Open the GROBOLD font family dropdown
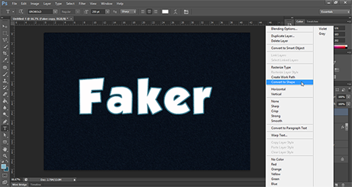The width and height of the screenshot is (352, 187). coord(56,12)
